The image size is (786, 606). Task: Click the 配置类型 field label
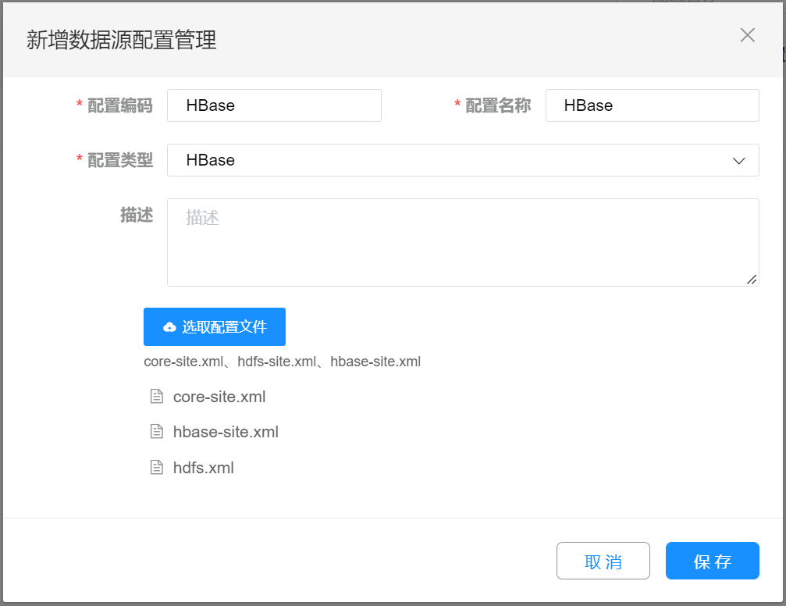click(119, 160)
